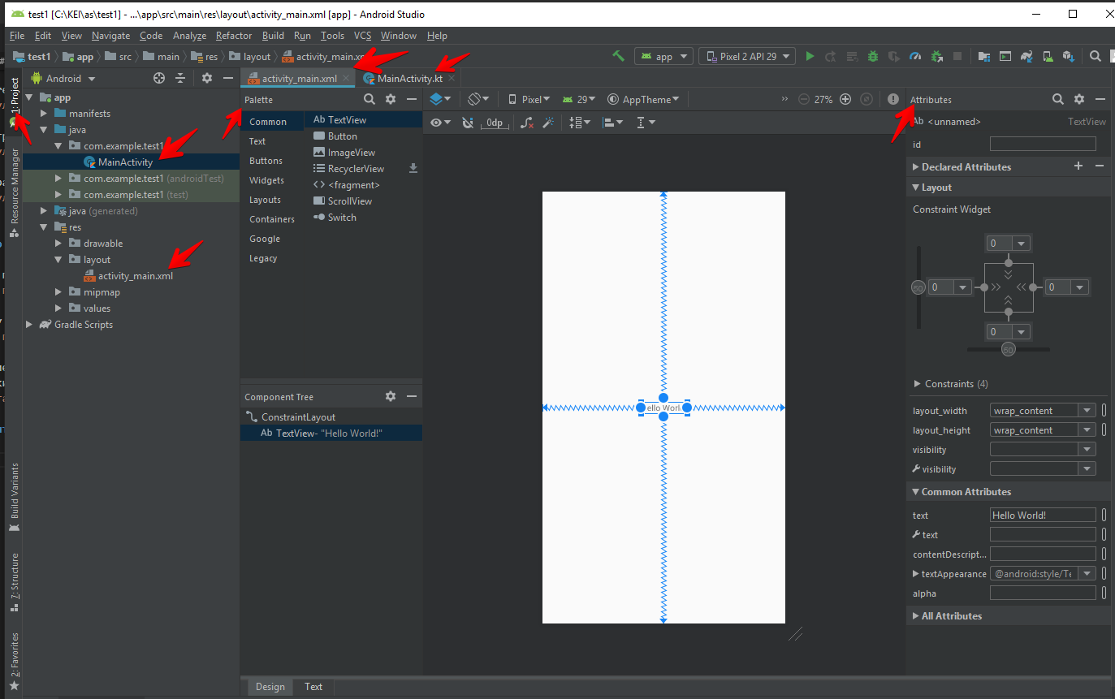The height and width of the screenshot is (699, 1115).
Task: Click the Clear All Constraints icon
Action: pos(527,123)
